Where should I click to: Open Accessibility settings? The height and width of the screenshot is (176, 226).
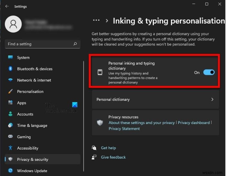(42, 148)
